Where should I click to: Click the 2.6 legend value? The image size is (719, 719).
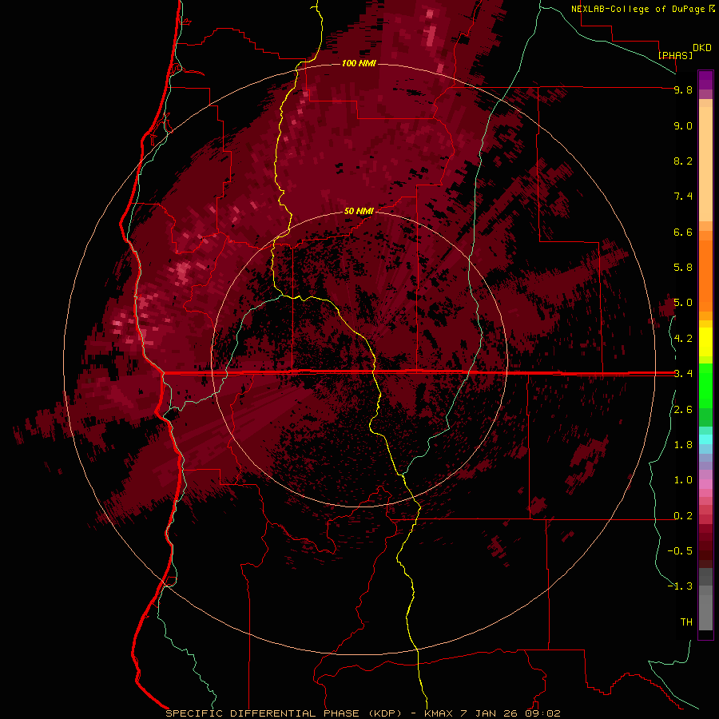[683, 410]
